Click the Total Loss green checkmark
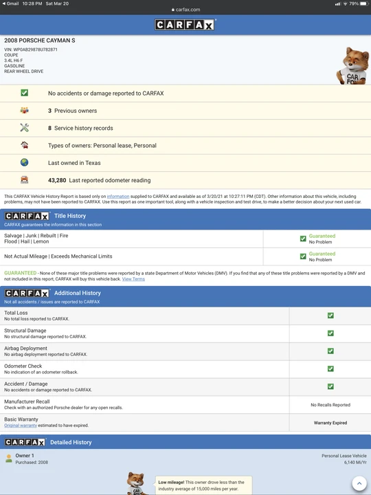This screenshot has width=371, height=495. [x=330, y=316]
